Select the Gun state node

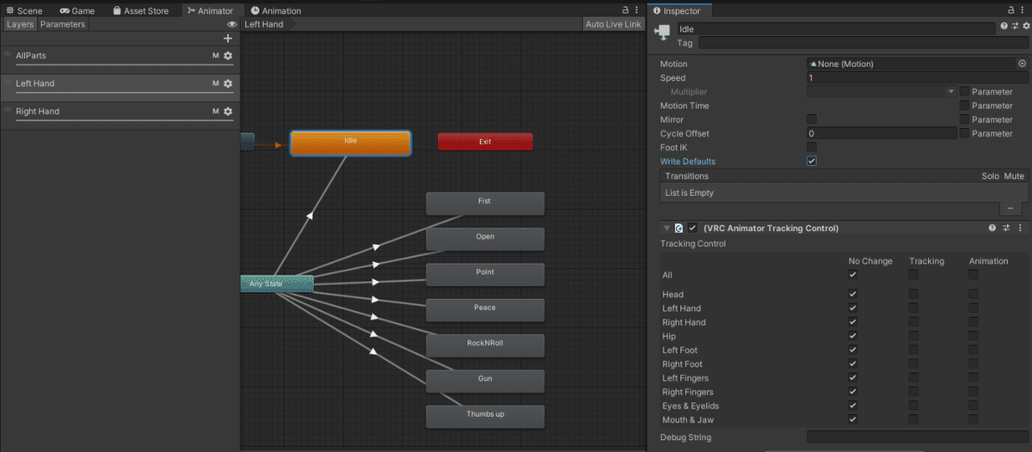(x=485, y=381)
